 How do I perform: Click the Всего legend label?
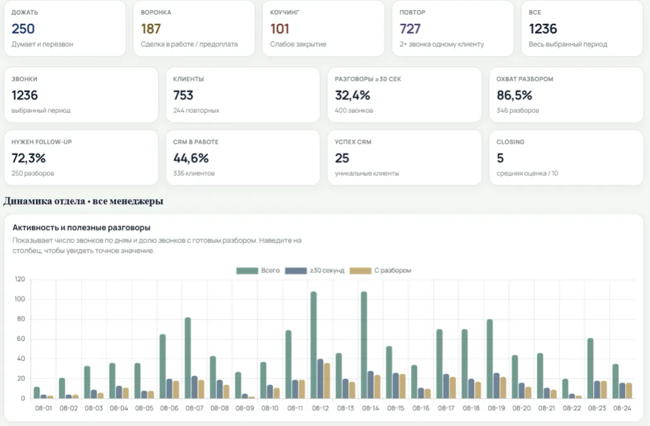coord(270,270)
